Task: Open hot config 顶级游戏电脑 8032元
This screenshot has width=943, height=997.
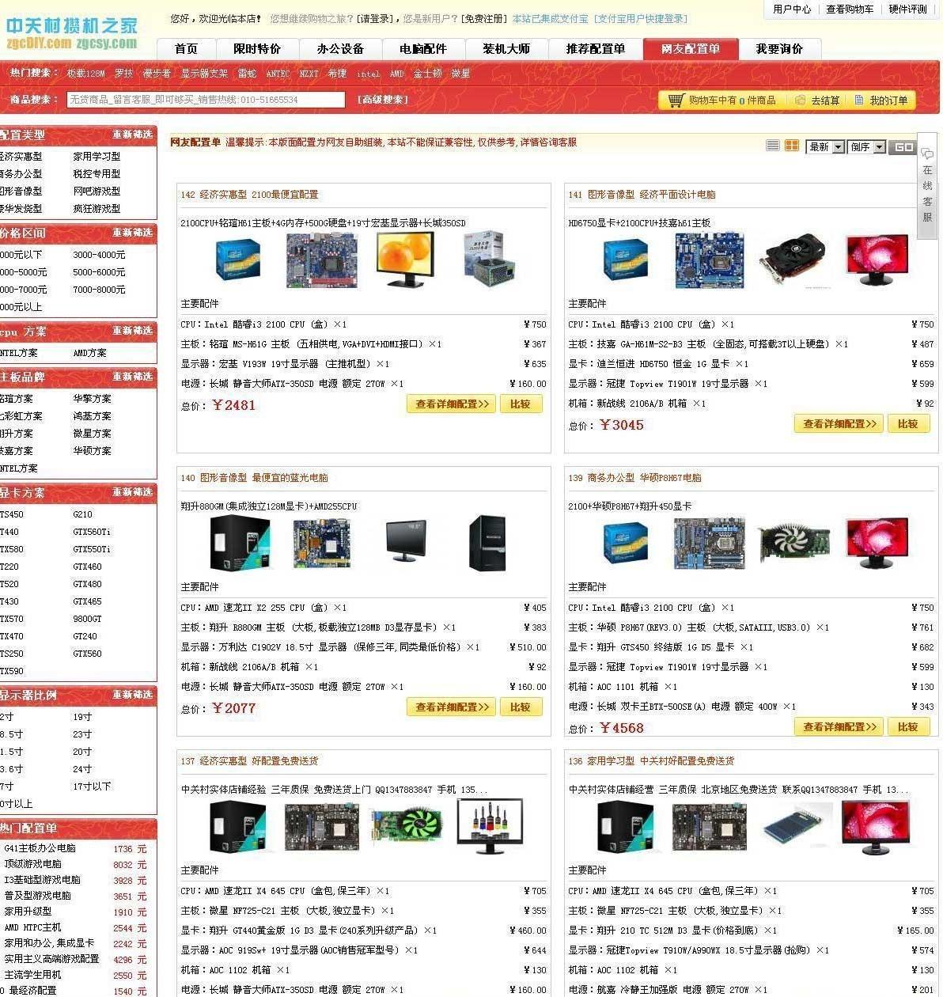Action: click(33, 864)
